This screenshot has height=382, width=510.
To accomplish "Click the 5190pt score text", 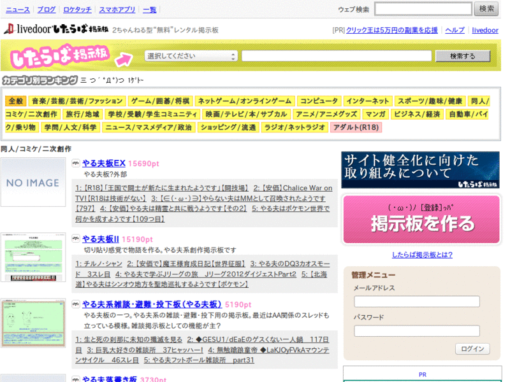I will [x=238, y=305].
